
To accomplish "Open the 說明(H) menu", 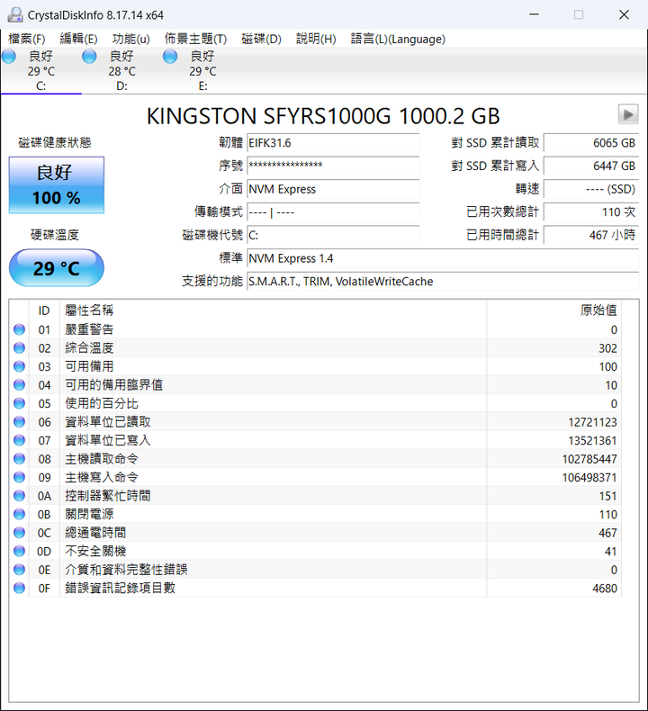I will (x=316, y=39).
